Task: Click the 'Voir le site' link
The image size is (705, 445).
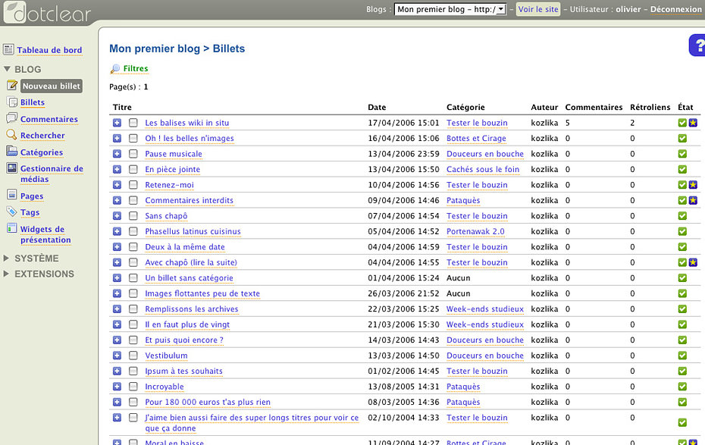Action: (537, 9)
